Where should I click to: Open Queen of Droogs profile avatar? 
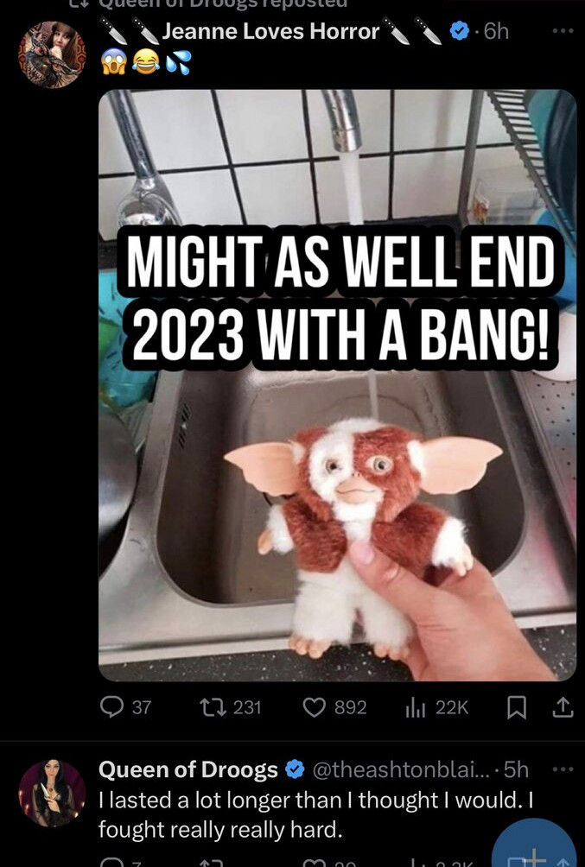(x=52, y=793)
